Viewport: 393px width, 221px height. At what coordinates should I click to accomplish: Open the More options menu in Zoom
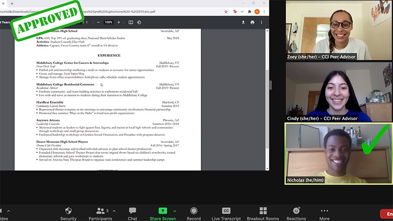(325, 214)
